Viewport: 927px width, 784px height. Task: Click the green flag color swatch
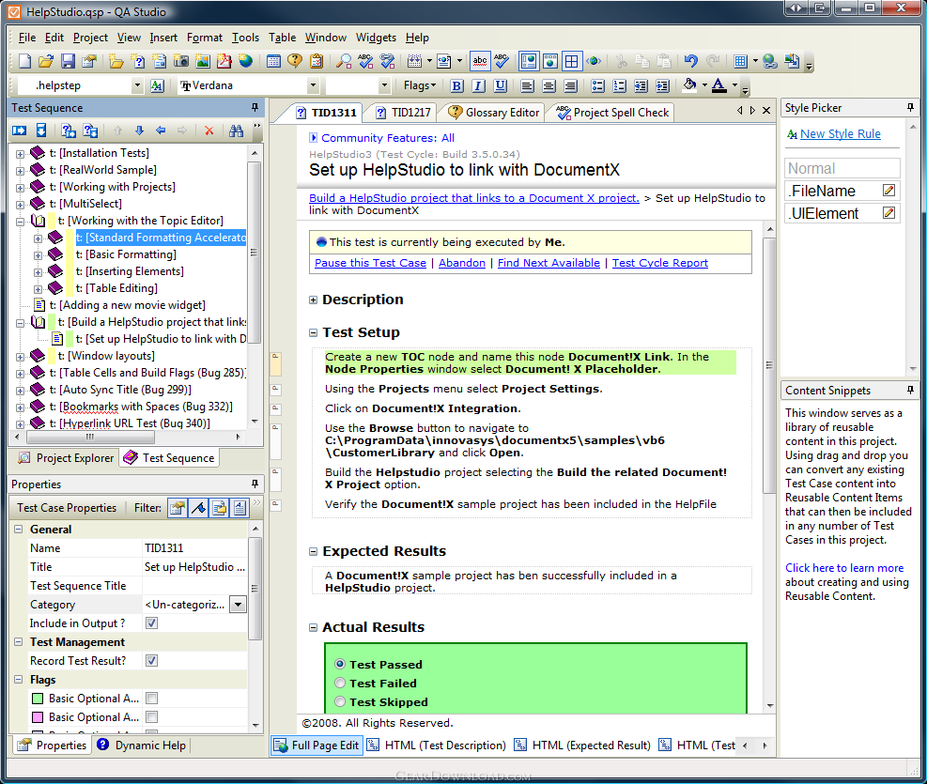coord(38,699)
